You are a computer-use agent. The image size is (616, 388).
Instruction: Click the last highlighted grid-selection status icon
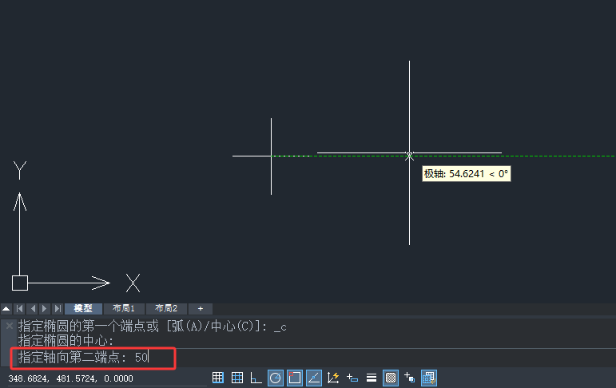coord(428,378)
